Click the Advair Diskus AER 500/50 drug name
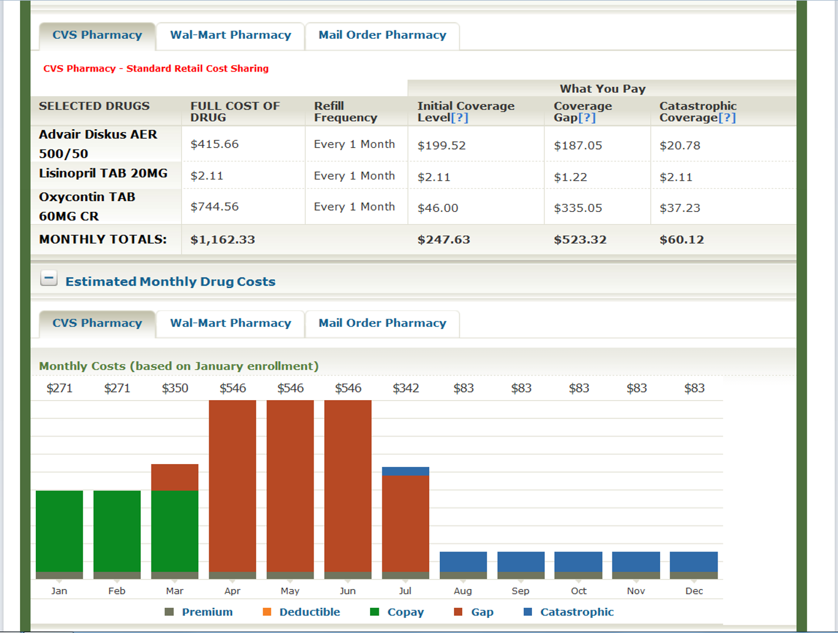 point(98,144)
